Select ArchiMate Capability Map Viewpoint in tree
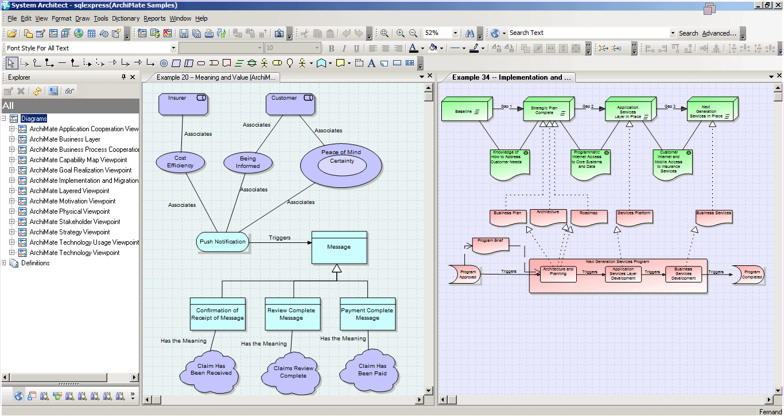This screenshot has height=416, width=784. click(x=78, y=160)
